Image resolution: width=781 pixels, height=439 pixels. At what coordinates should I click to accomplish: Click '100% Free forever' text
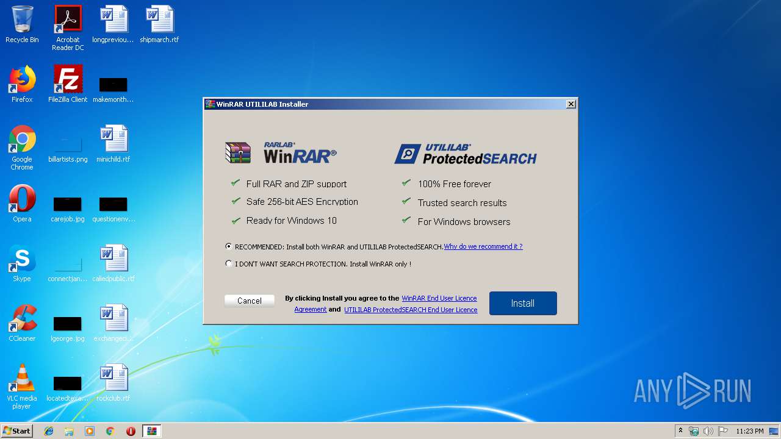(455, 184)
